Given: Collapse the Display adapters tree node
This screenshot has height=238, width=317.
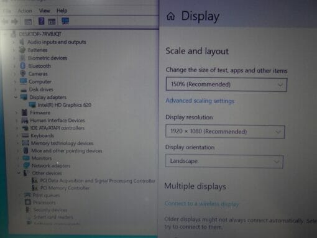Looking at the screenshot, I should (16, 97).
